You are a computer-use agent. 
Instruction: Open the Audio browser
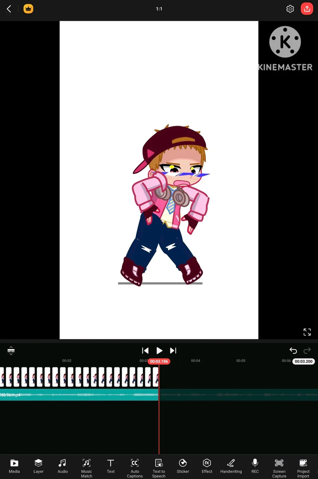63,466
